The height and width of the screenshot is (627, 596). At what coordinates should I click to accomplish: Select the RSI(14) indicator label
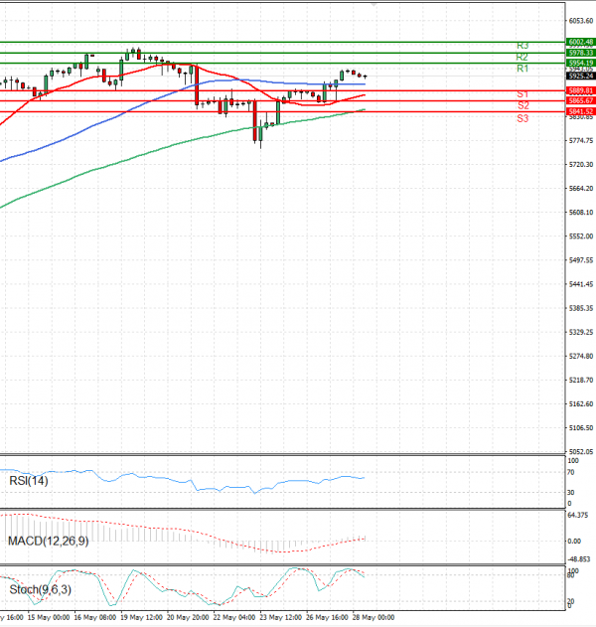point(29,481)
